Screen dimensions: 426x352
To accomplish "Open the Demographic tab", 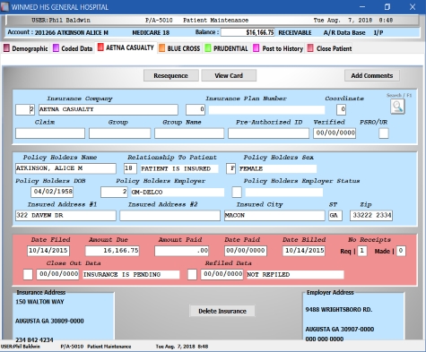I will 26,48.
